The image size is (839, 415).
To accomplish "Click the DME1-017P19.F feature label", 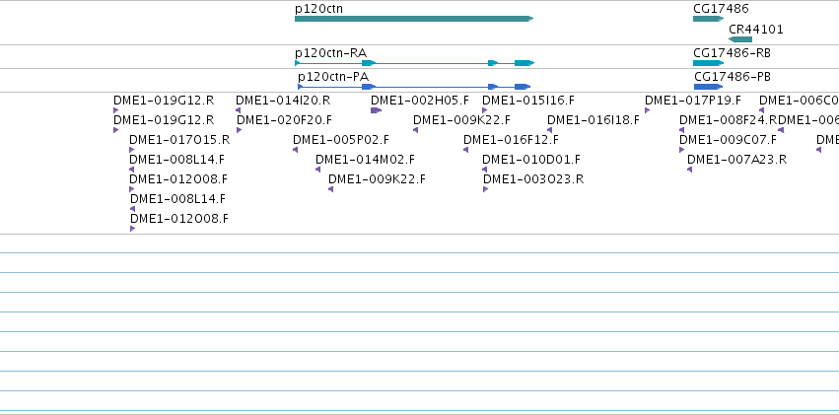I will 693,100.
